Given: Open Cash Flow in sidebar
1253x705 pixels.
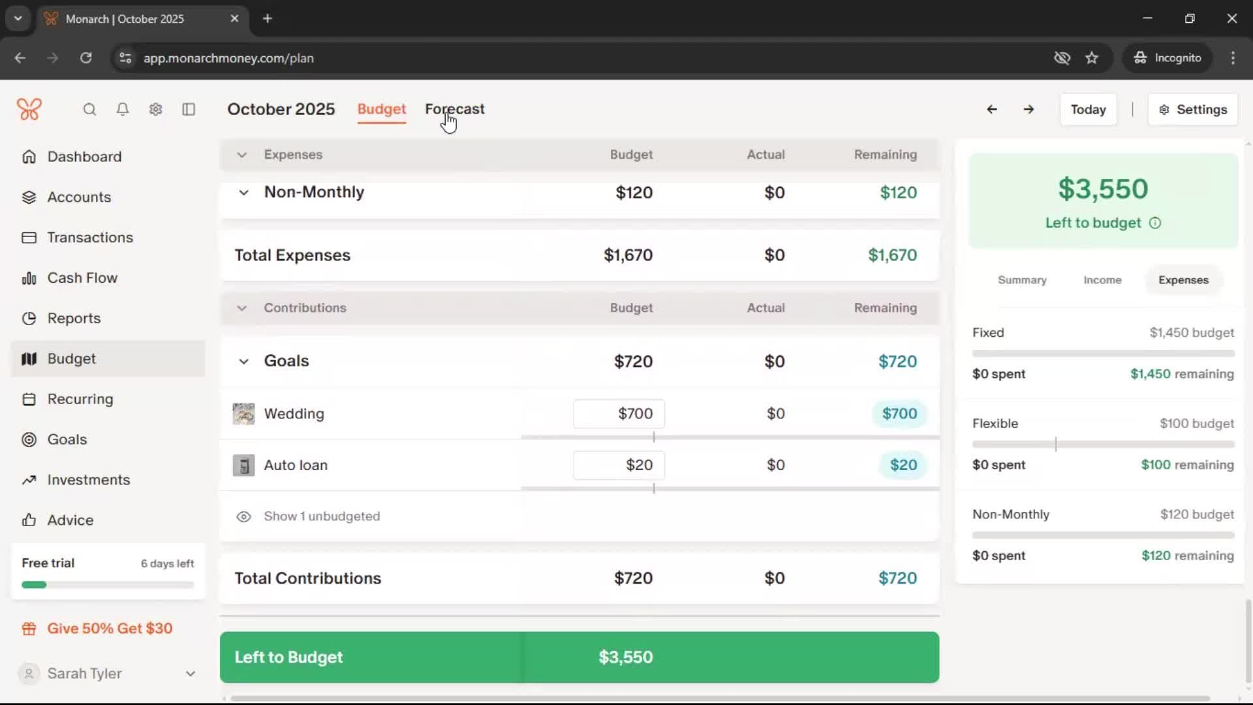Looking at the screenshot, I should pos(82,278).
